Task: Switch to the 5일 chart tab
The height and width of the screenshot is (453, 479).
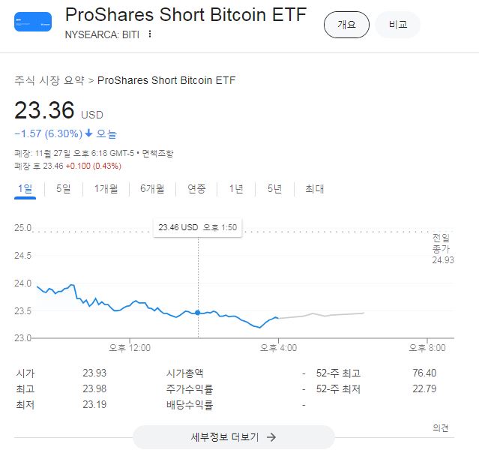Action: click(x=64, y=189)
